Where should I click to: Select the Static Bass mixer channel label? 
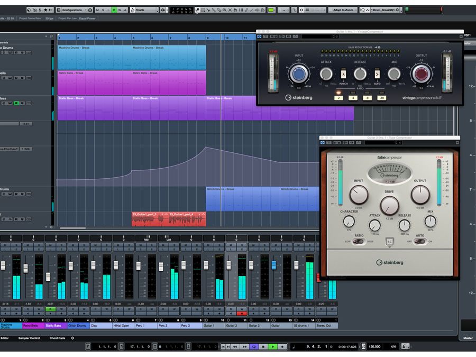pyautogui.click(x=56, y=325)
